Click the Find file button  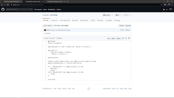(122, 26)
